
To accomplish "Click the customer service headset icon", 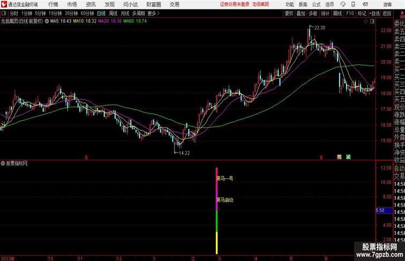I will coord(343,4).
